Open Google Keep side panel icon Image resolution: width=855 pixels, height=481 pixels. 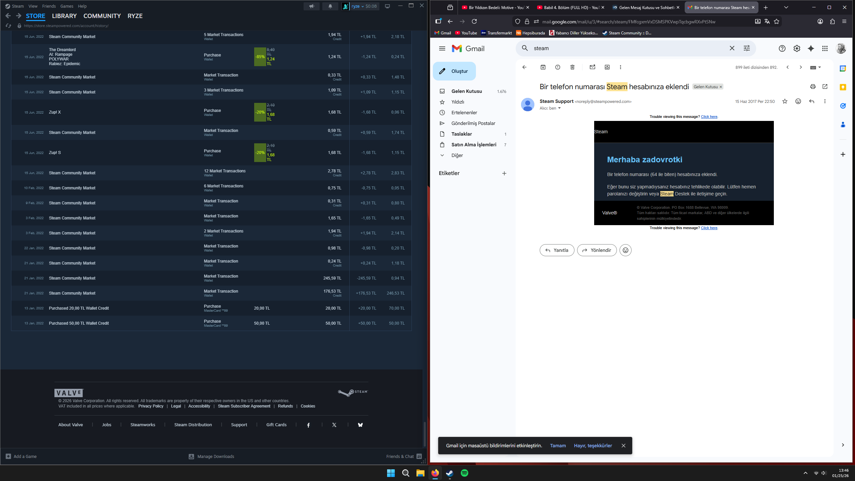click(843, 87)
